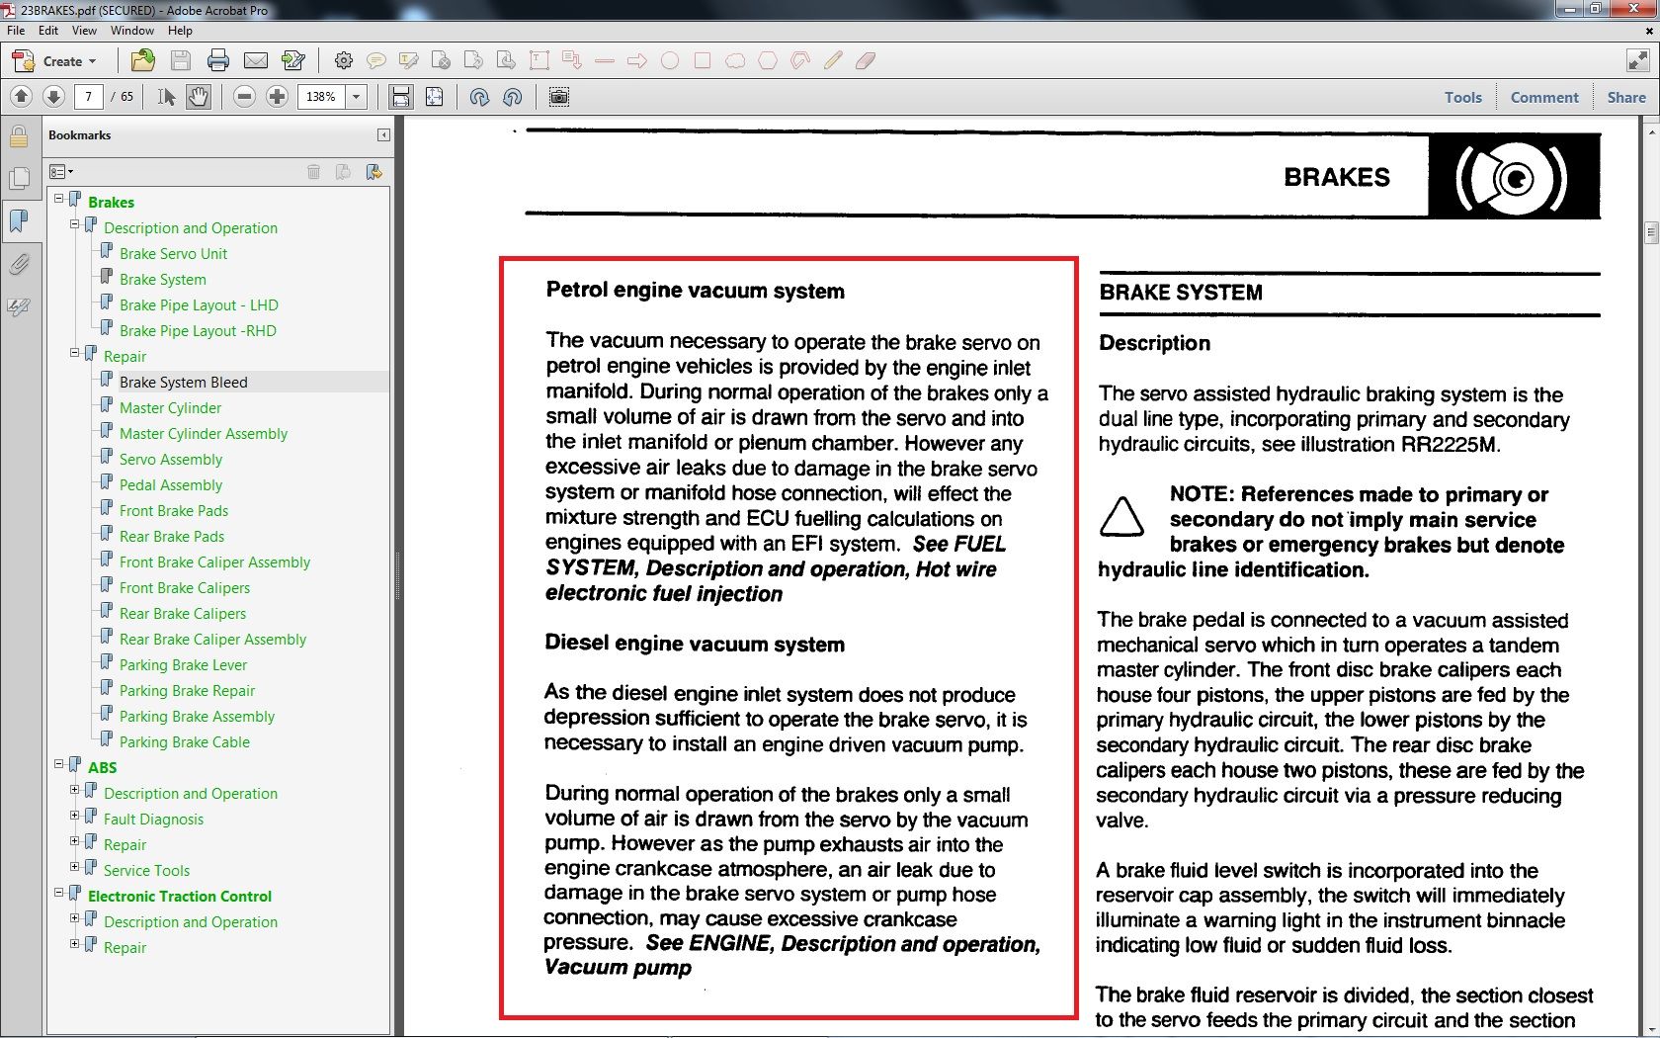Image resolution: width=1660 pixels, height=1038 pixels.
Task: Toggle the Page Thumbnails panel button
Action: pyautogui.click(x=19, y=179)
